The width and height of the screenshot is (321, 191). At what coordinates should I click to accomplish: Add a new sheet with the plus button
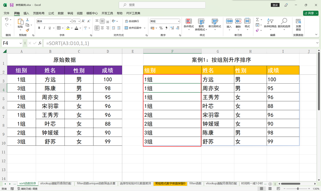point(270,184)
